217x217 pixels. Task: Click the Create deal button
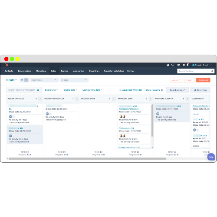coord(203,80)
